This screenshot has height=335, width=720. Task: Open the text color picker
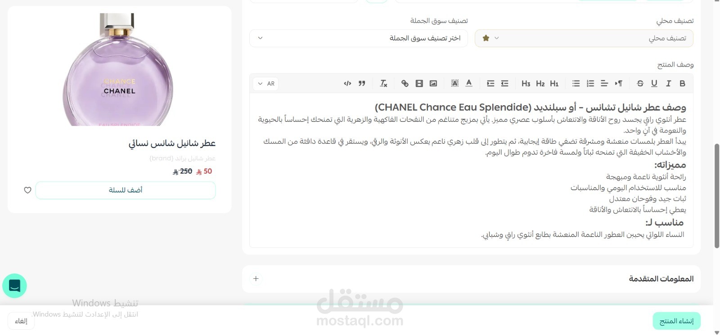click(469, 83)
